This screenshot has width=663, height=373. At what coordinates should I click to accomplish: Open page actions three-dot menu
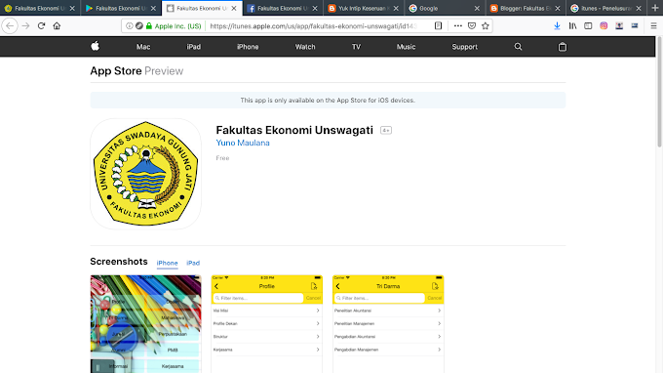pyautogui.click(x=458, y=25)
